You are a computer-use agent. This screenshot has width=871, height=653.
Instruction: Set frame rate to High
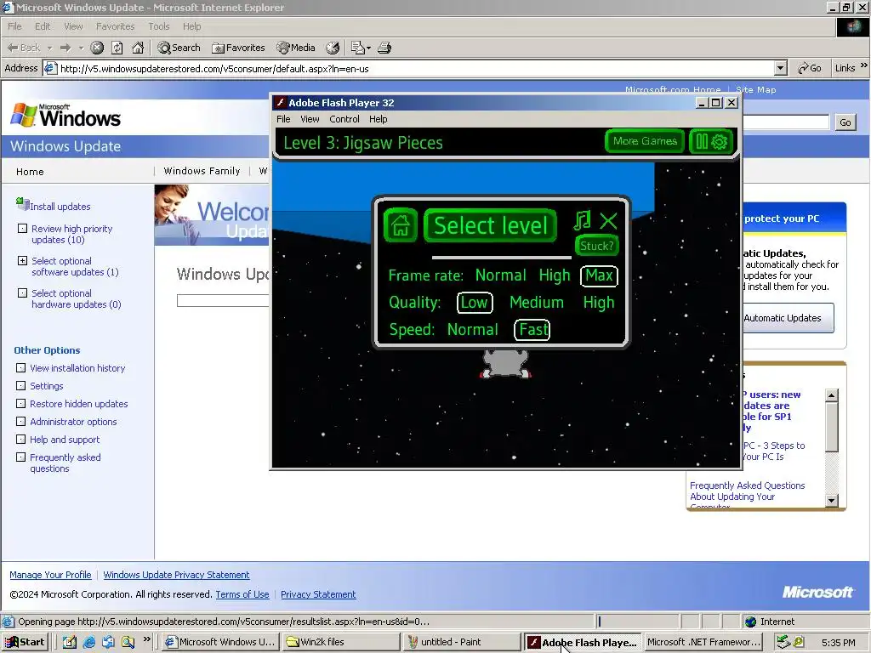click(555, 275)
